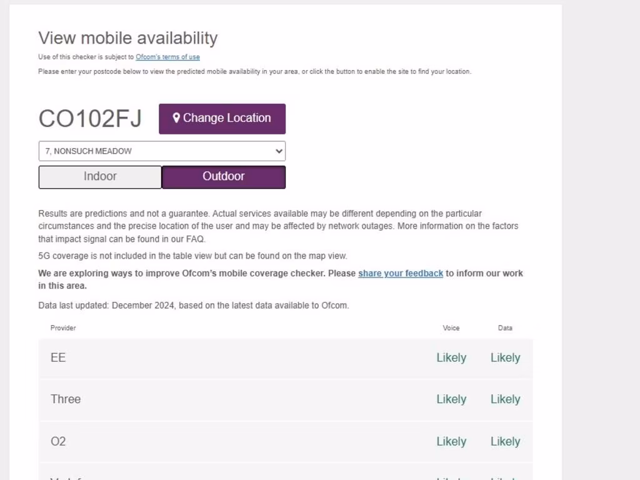Click Three's Data 'Likely' result

[x=505, y=399]
